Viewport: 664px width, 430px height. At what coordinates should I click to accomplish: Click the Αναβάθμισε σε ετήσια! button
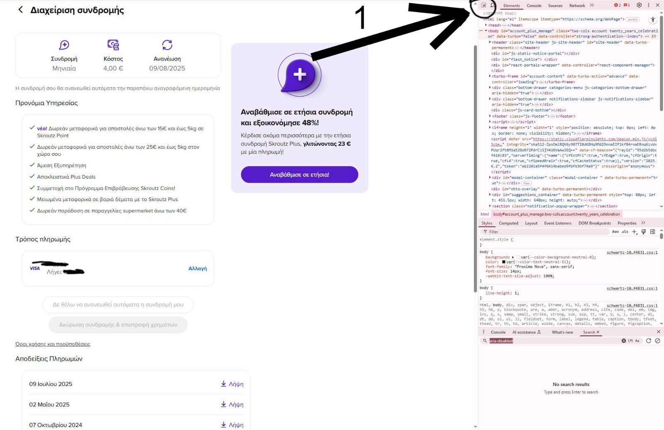point(299,174)
